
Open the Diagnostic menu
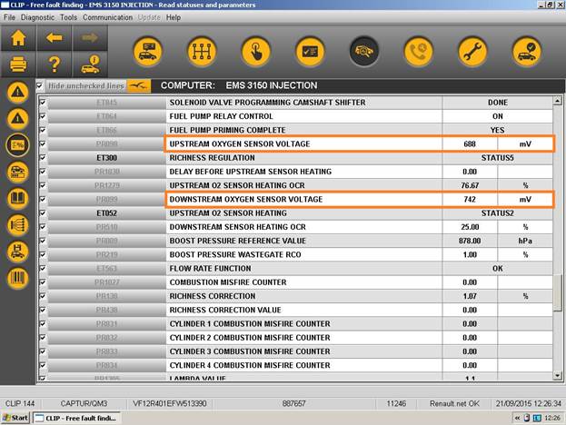point(37,17)
